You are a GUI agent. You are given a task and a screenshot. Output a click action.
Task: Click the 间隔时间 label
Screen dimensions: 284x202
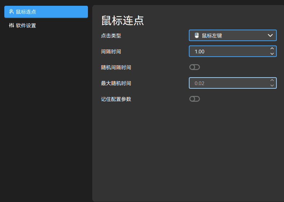tap(111, 52)
